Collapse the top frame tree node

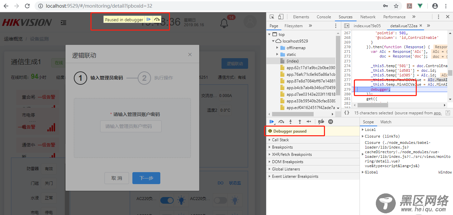[269, 34]
